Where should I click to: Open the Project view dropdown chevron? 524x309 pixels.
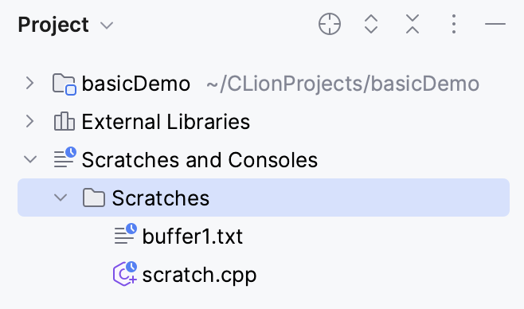[107, 25]
